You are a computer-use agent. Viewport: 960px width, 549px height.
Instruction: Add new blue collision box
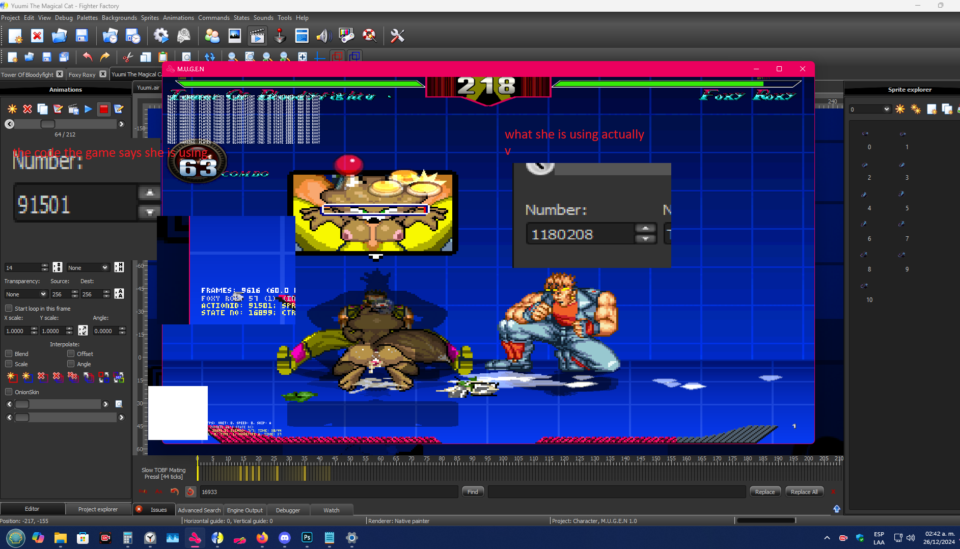pos(28,377)
